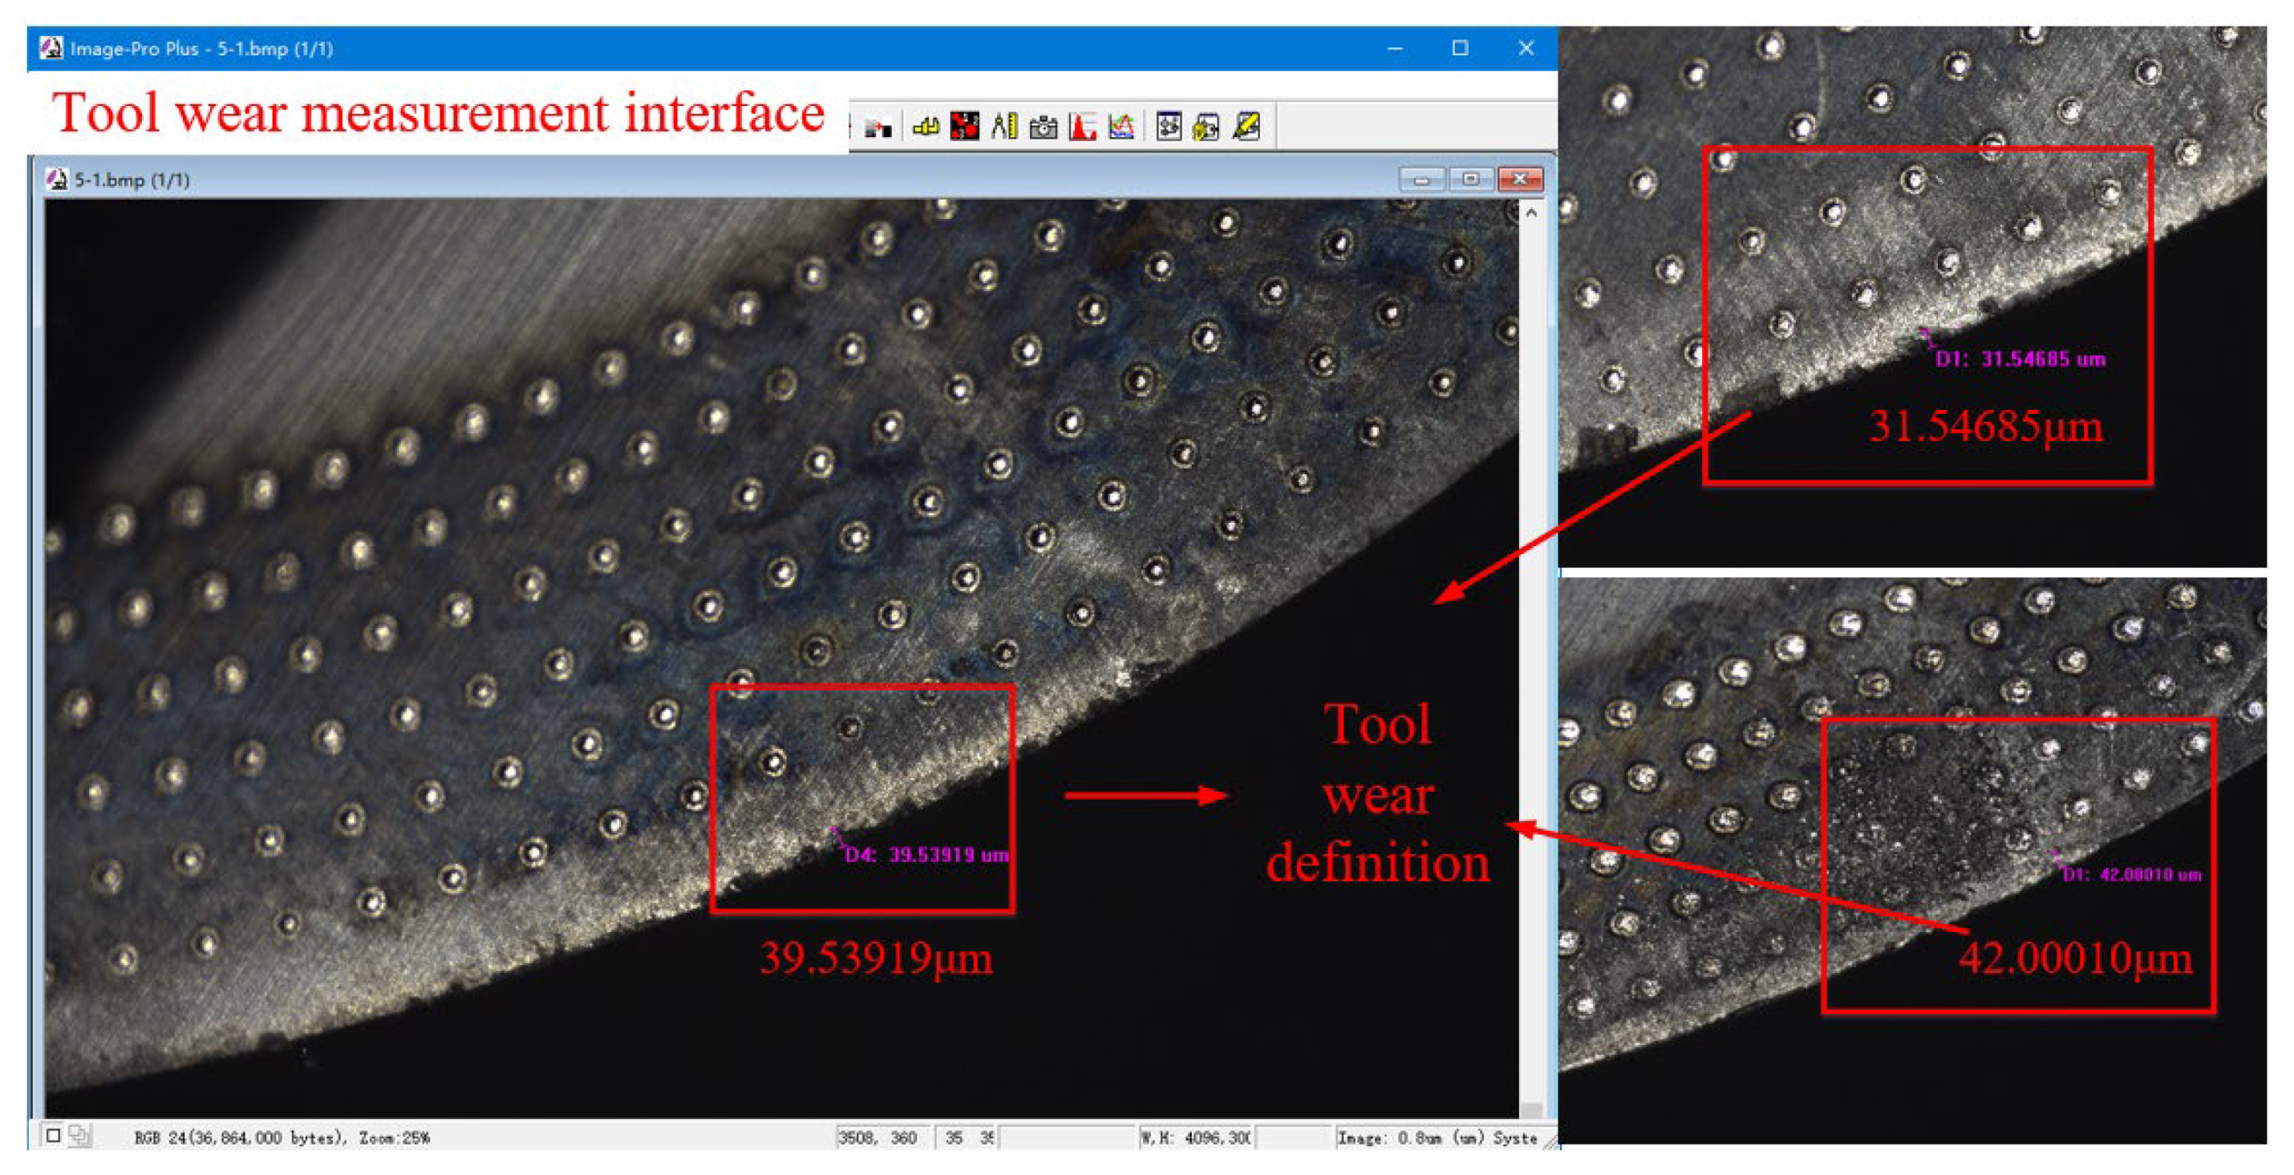Open the Histogram display tool
This screenshot has width=2294, height=1175.
1083,129
